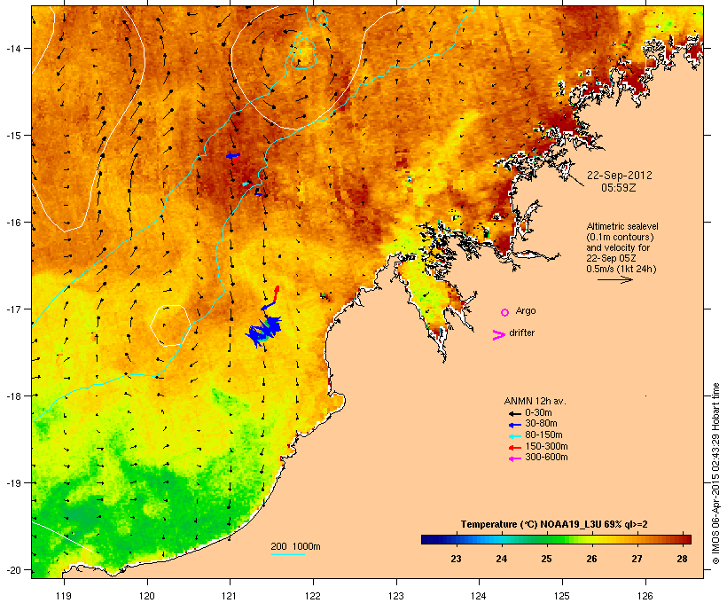Viewport: 727px width, 603px height.
Task: Click the magenta 300-600m legend arrow
Action: pyautogui.click(x=514, y=458)
